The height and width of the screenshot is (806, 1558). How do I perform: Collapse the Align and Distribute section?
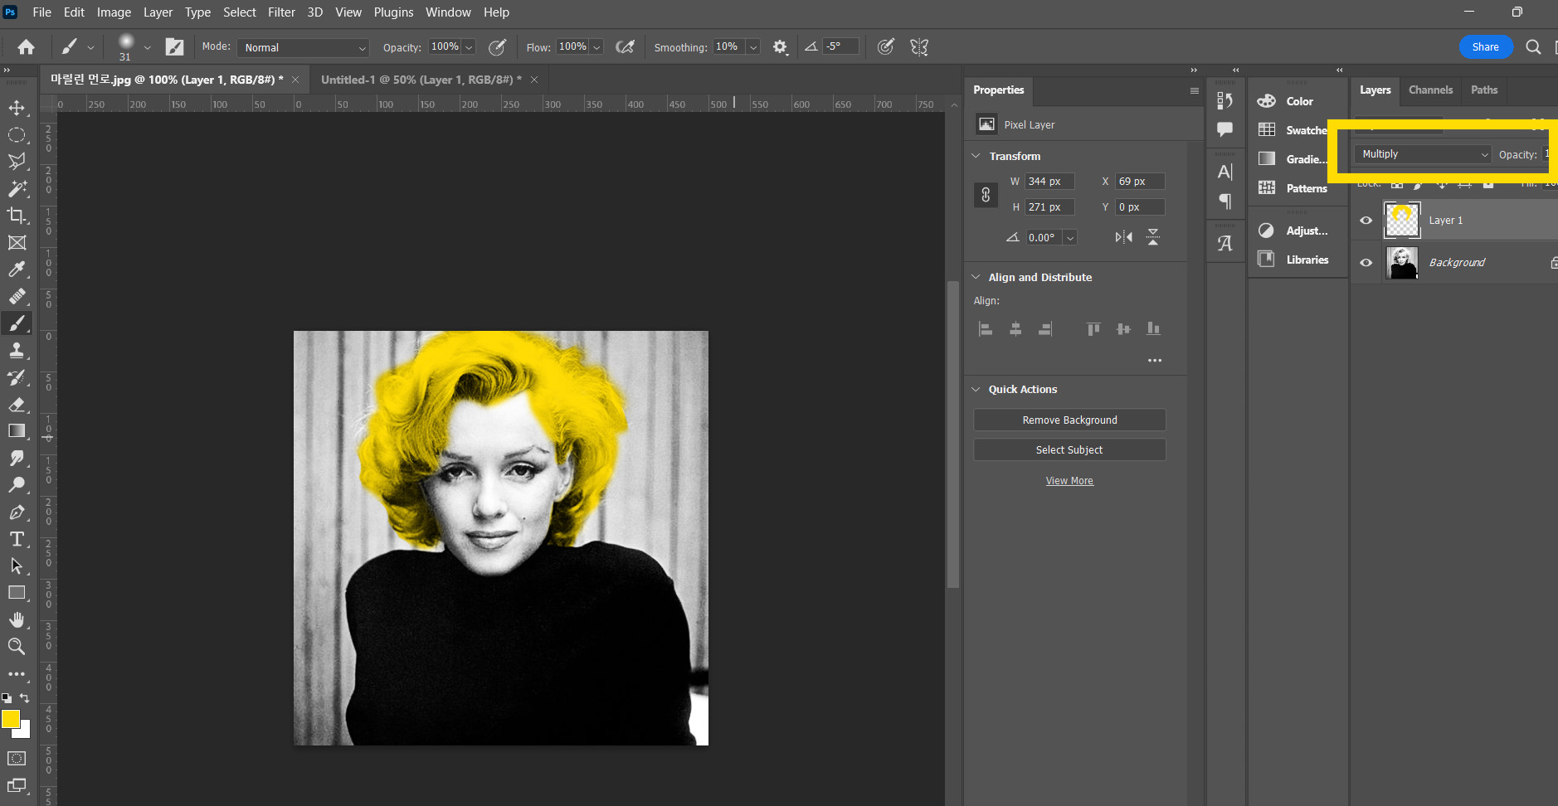(x=976, y=277)
